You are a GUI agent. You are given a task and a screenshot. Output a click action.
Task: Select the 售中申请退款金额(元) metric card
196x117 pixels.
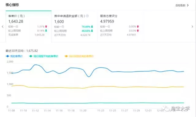[x=74, y=27]
